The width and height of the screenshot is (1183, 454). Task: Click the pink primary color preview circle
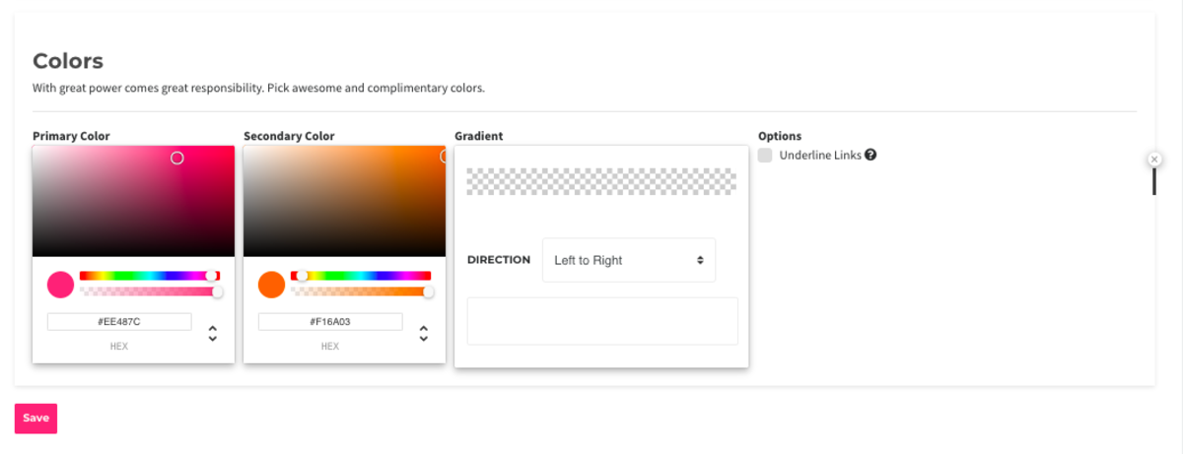click(x=60, y=285)
